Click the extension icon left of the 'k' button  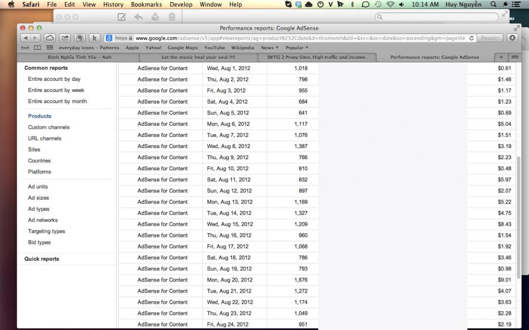click(x=79, y=38)
